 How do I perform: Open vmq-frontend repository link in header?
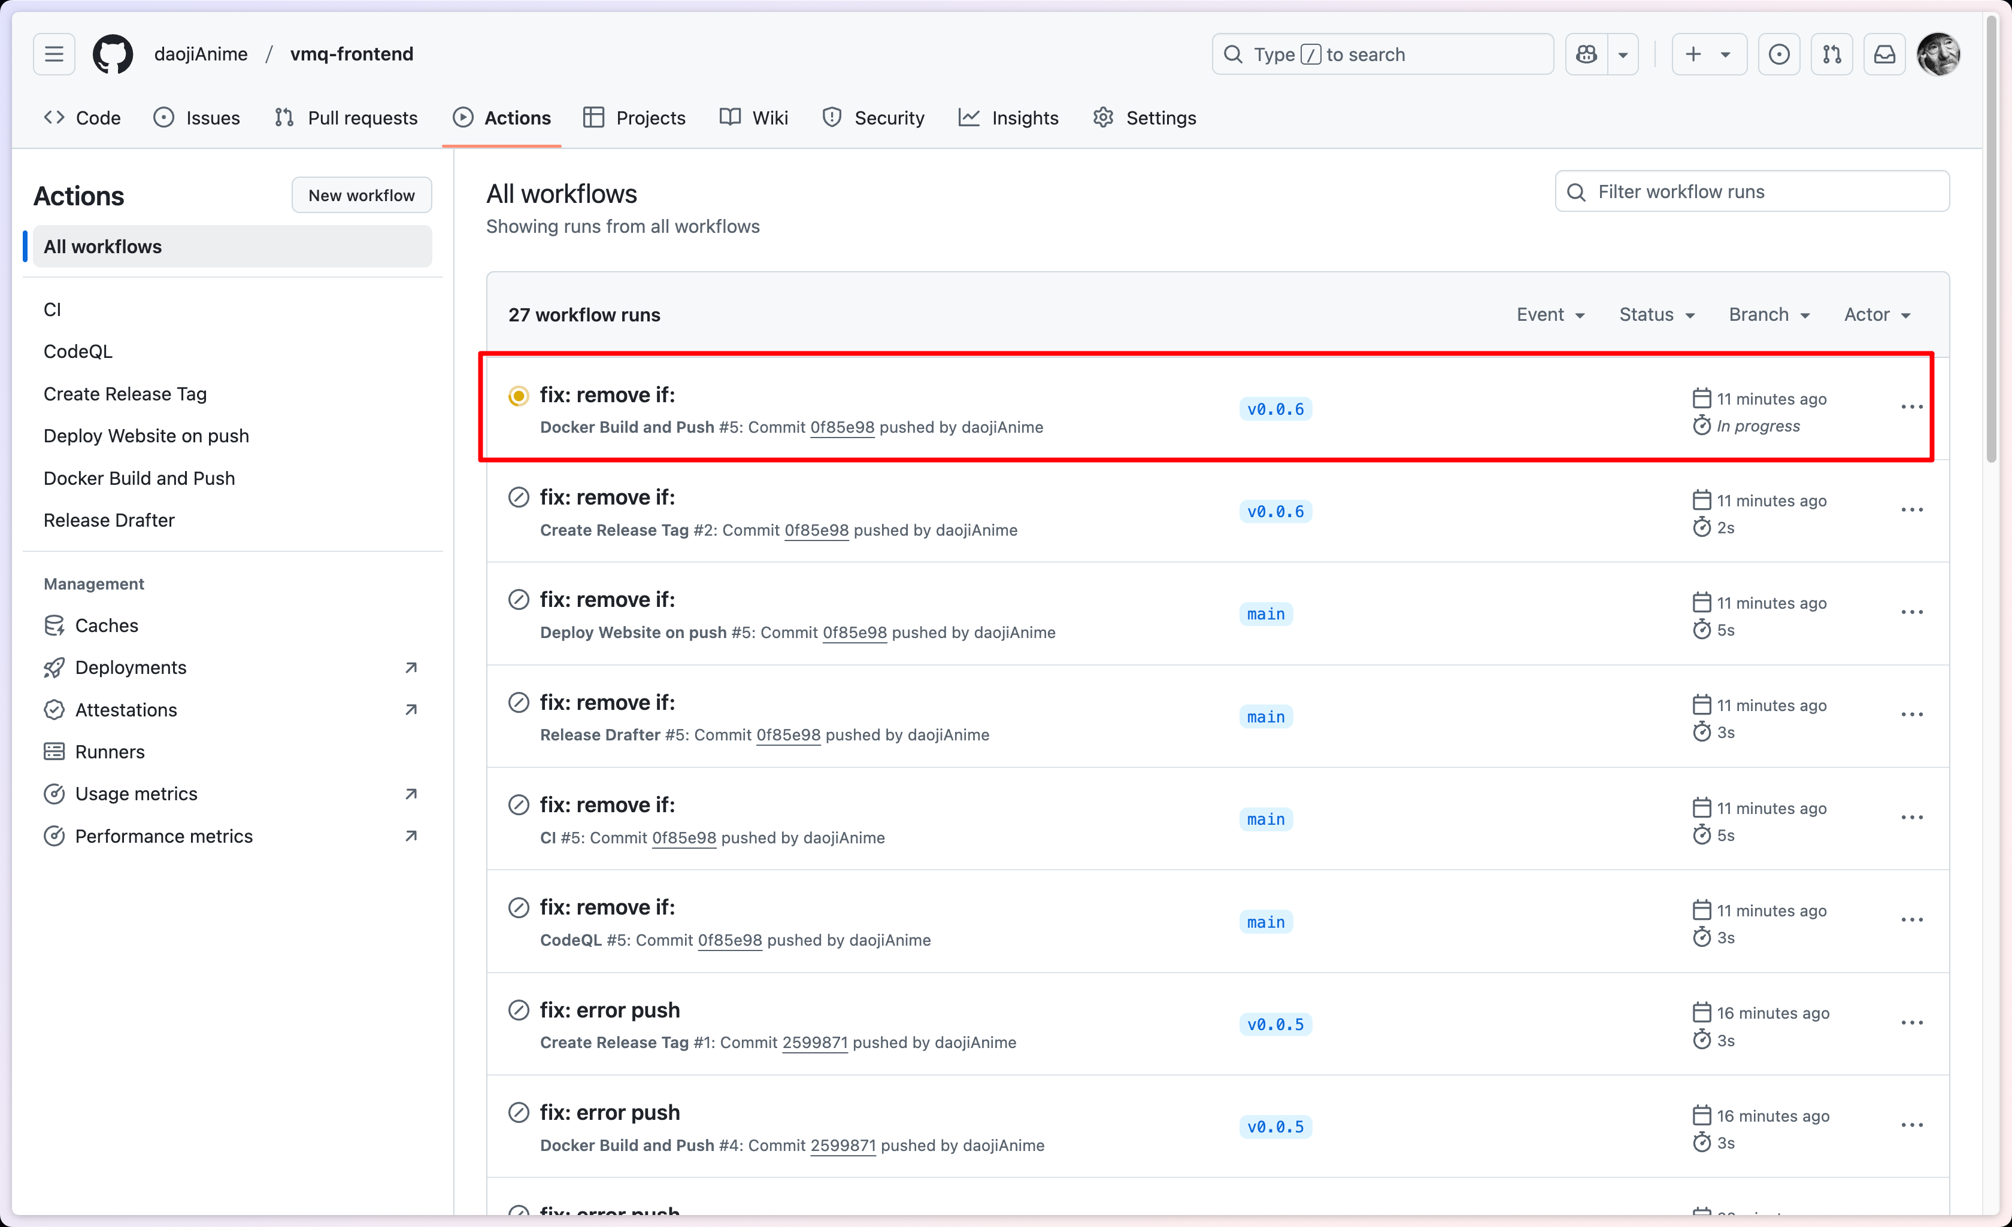click(351, 54)
